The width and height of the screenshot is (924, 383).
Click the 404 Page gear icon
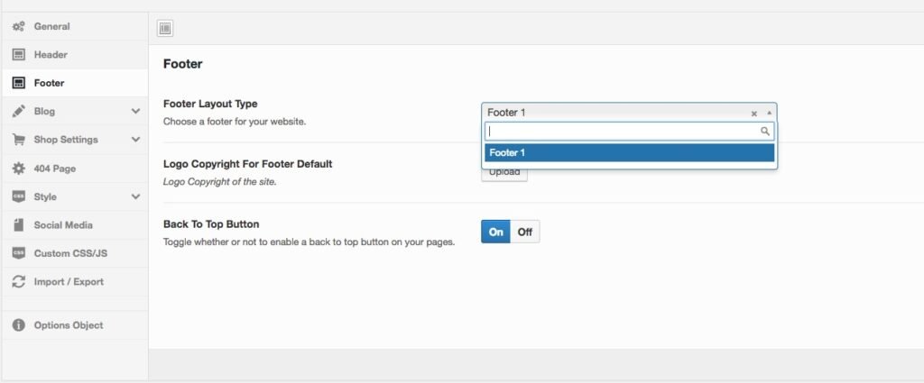click(x=18, y=169)
